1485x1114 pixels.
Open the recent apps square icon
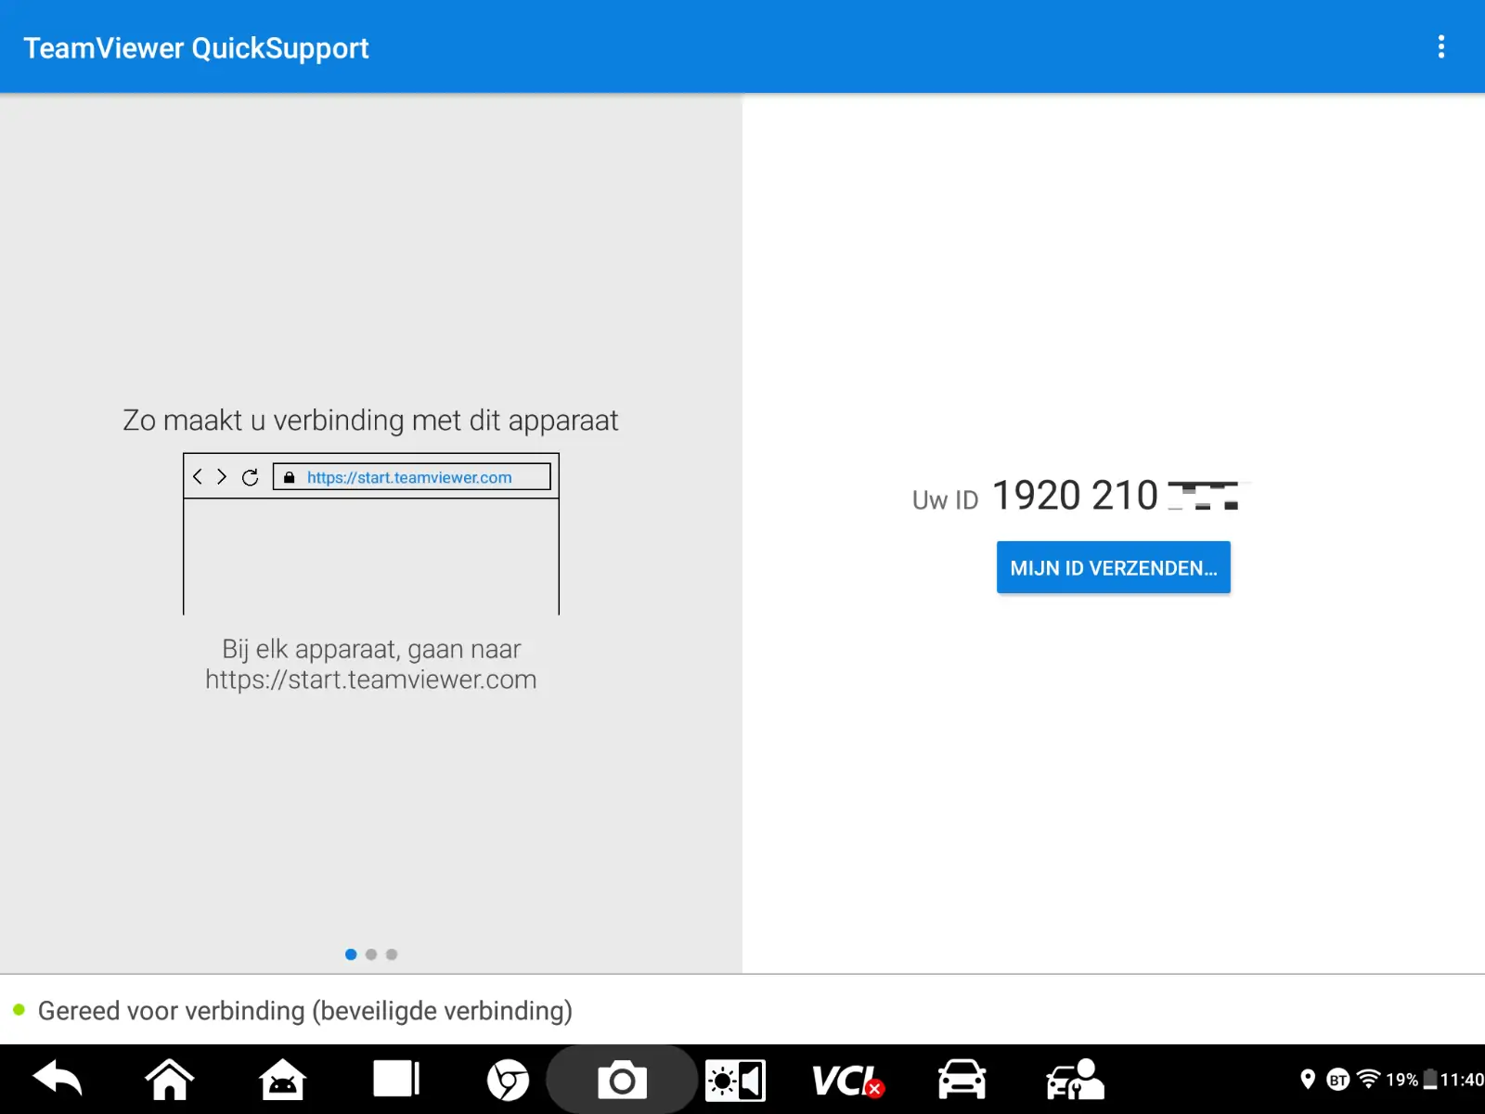396,1080
